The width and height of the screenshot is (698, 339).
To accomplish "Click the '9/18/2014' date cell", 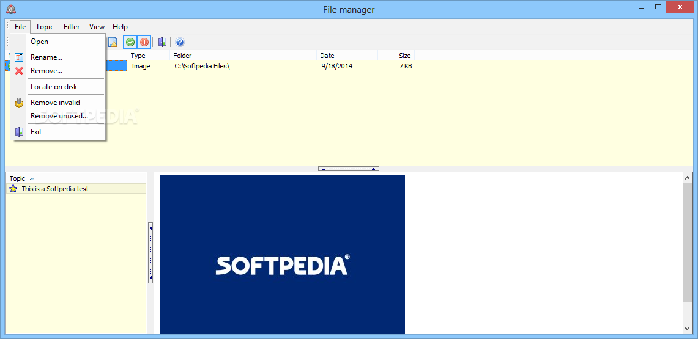I will pyautogui.click(x=337, y=66).
